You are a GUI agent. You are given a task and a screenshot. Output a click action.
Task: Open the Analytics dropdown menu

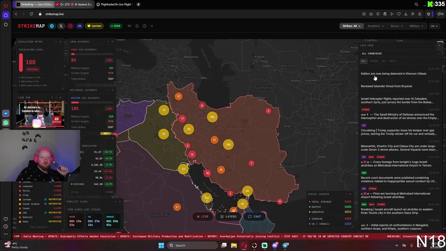coord(375,26)
